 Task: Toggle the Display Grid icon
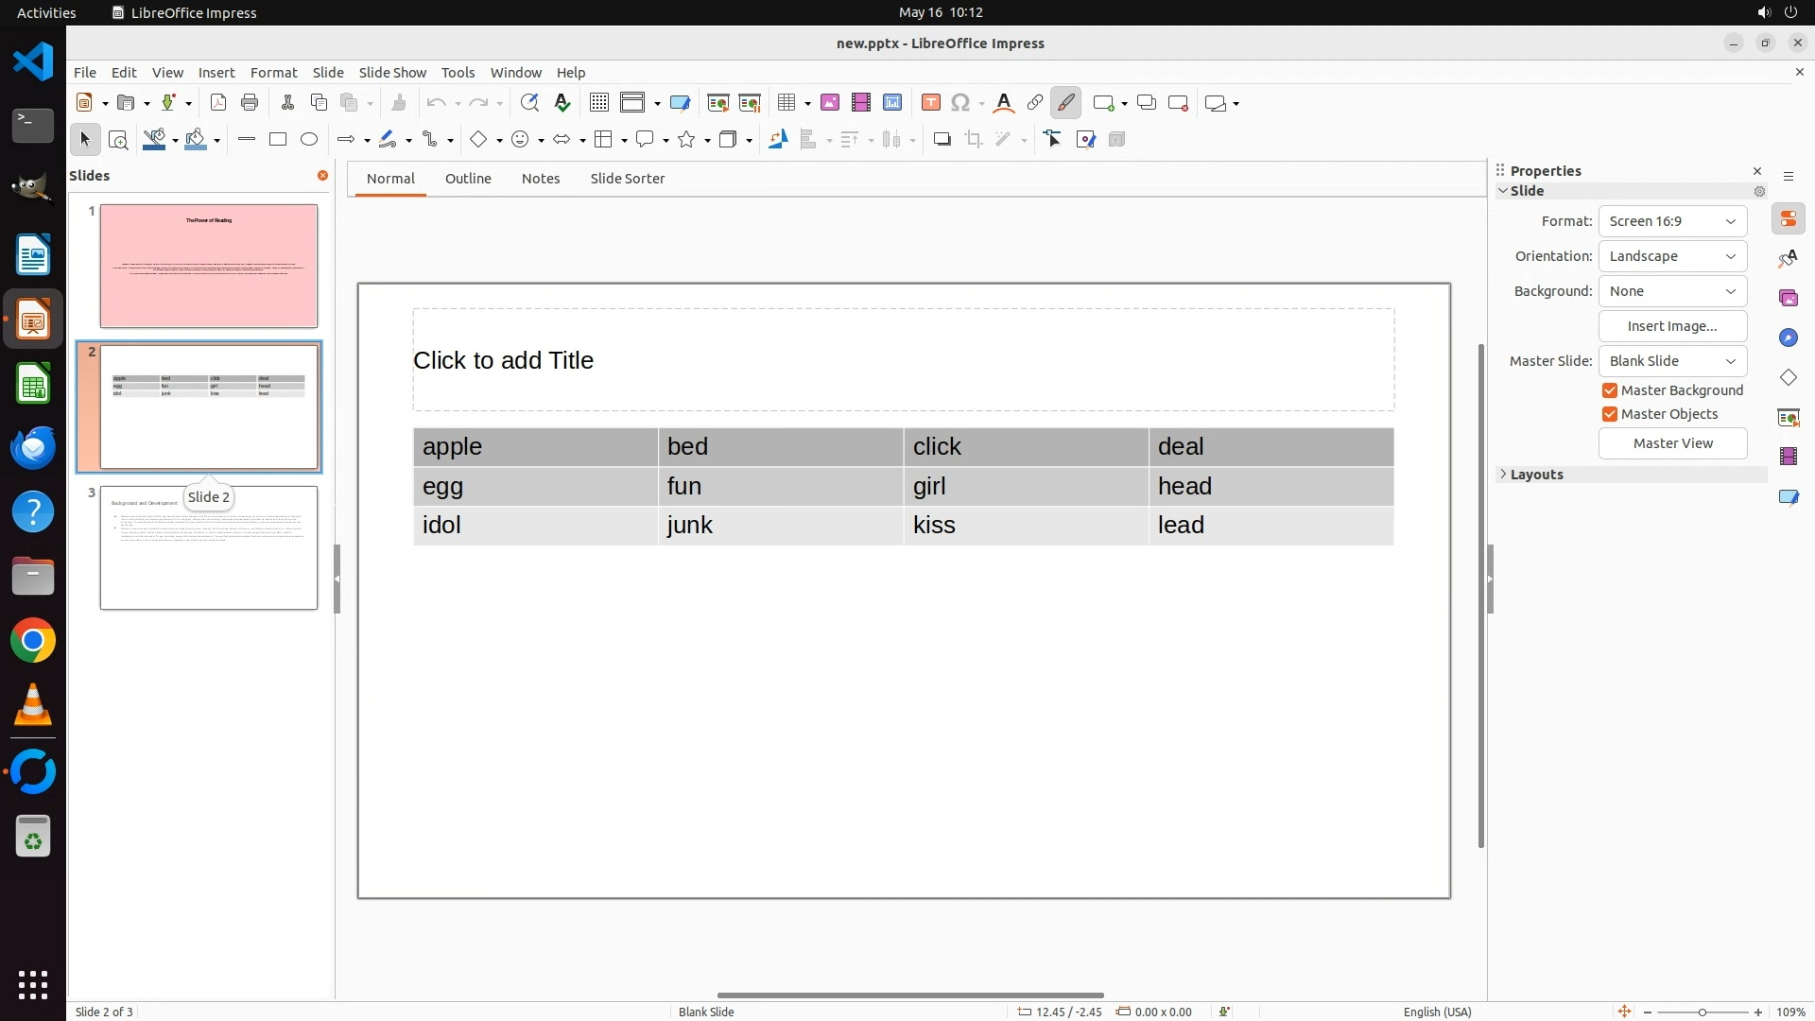point(599,103)
